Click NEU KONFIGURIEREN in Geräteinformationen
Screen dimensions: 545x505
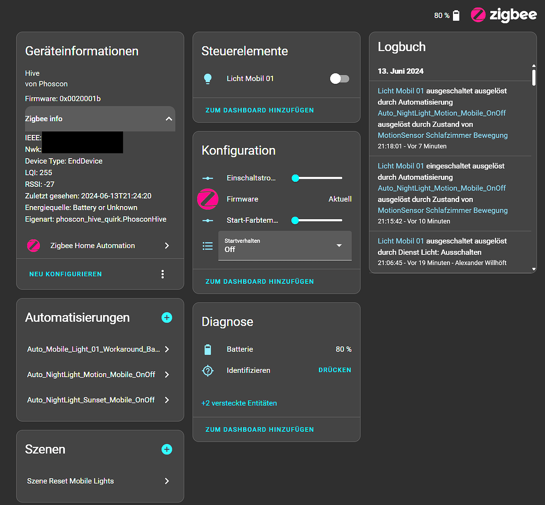[65, 274]
